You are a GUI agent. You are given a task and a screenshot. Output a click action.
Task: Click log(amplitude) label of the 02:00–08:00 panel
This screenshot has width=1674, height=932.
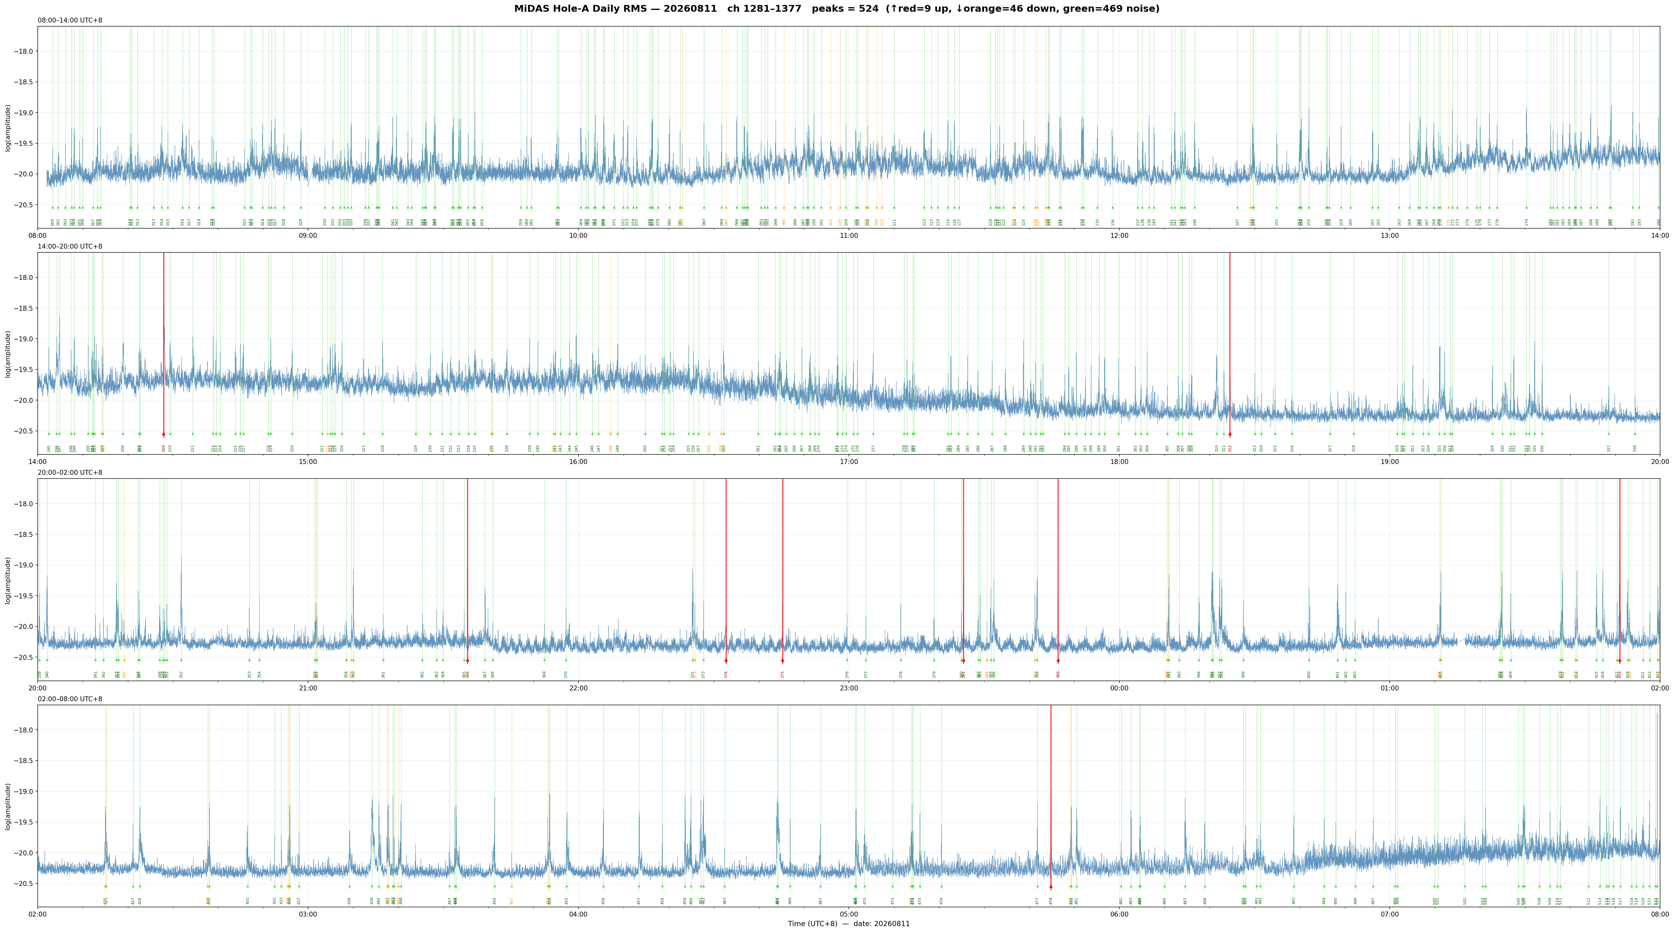click(8, 806)
